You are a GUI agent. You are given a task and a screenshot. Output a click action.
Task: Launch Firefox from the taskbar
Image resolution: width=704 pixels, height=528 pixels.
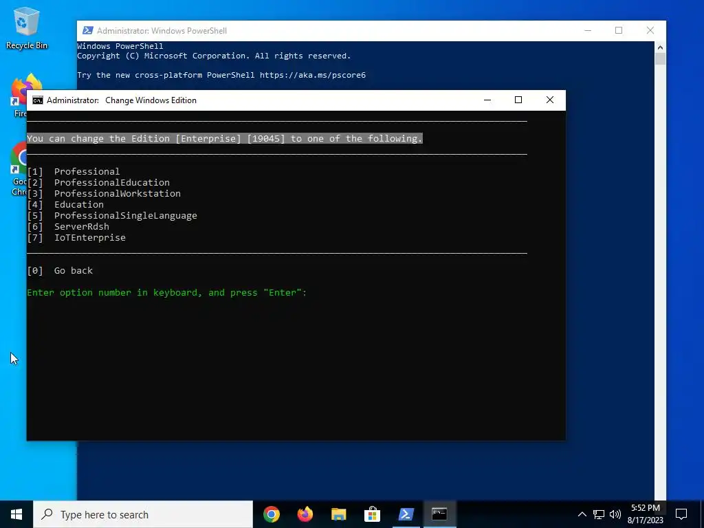[x=305, y=514]
